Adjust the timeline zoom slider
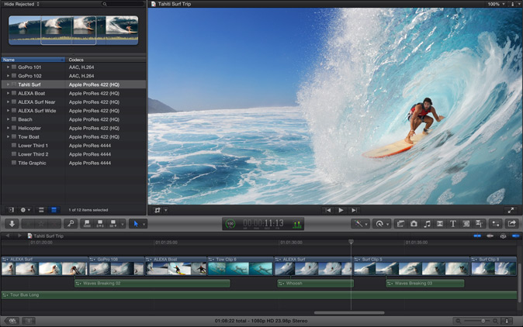The image size is (523, 327). [483, 321]
